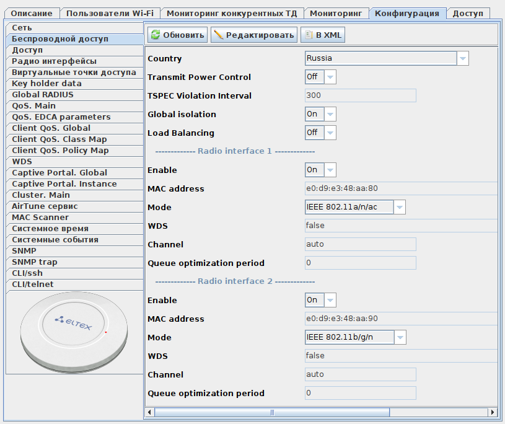
Task: Open Radio interface 1 Enable dropdown
Action: coord(320,170)
